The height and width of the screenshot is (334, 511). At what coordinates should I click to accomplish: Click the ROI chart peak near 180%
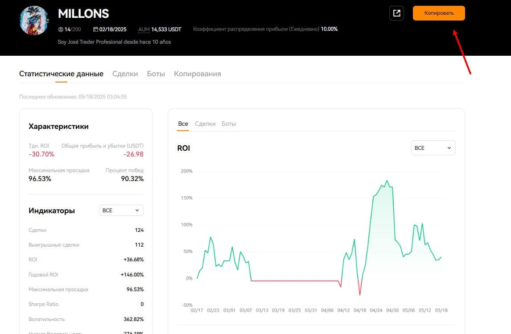pyautogui.click(x=387, y=181)
